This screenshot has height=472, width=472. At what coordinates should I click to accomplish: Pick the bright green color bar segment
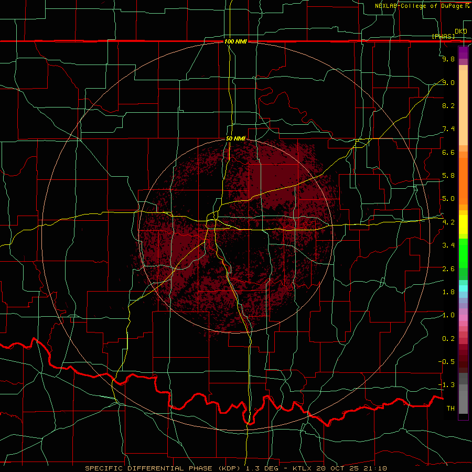463,253
